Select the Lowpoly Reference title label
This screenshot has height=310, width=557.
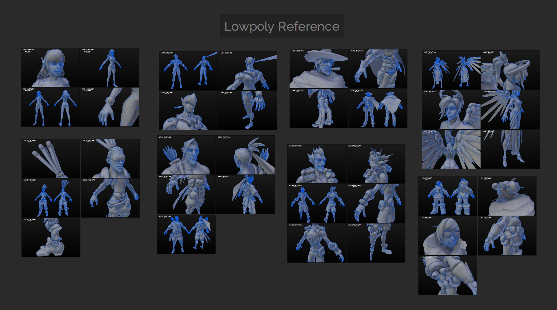tap(282, 26)
